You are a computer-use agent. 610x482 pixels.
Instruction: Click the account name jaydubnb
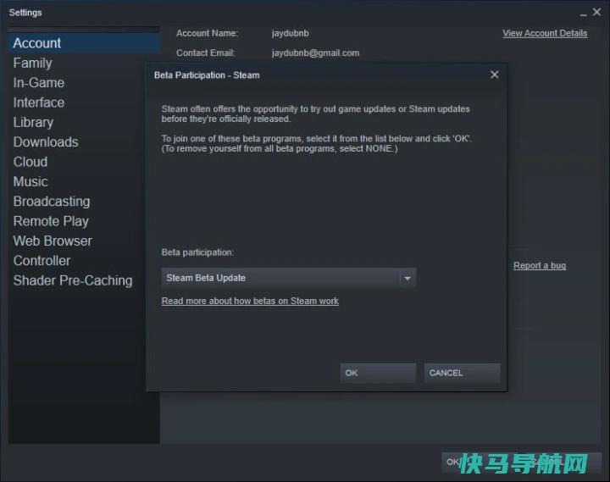coord(291,33)
